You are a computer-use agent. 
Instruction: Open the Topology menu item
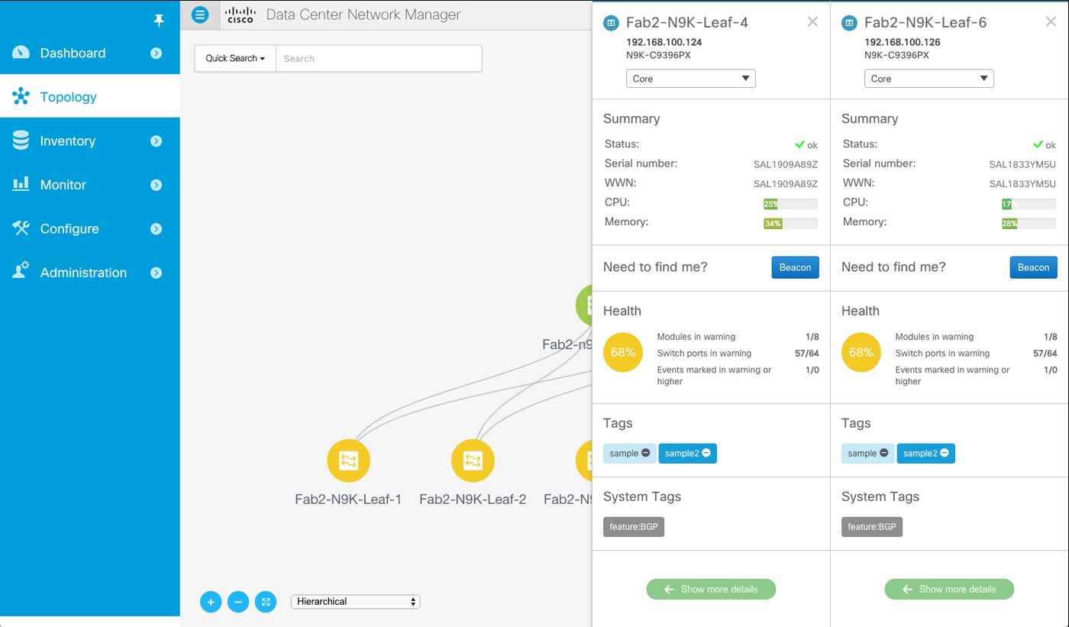90,96
